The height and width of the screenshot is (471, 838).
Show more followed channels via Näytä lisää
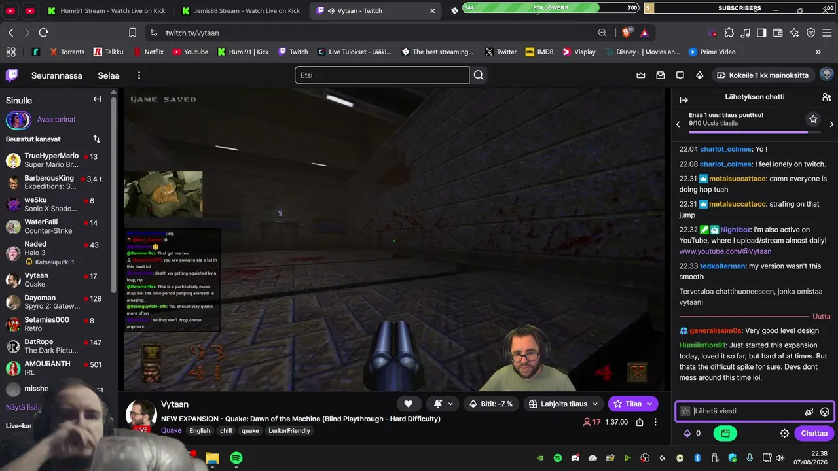click(22, 407)
